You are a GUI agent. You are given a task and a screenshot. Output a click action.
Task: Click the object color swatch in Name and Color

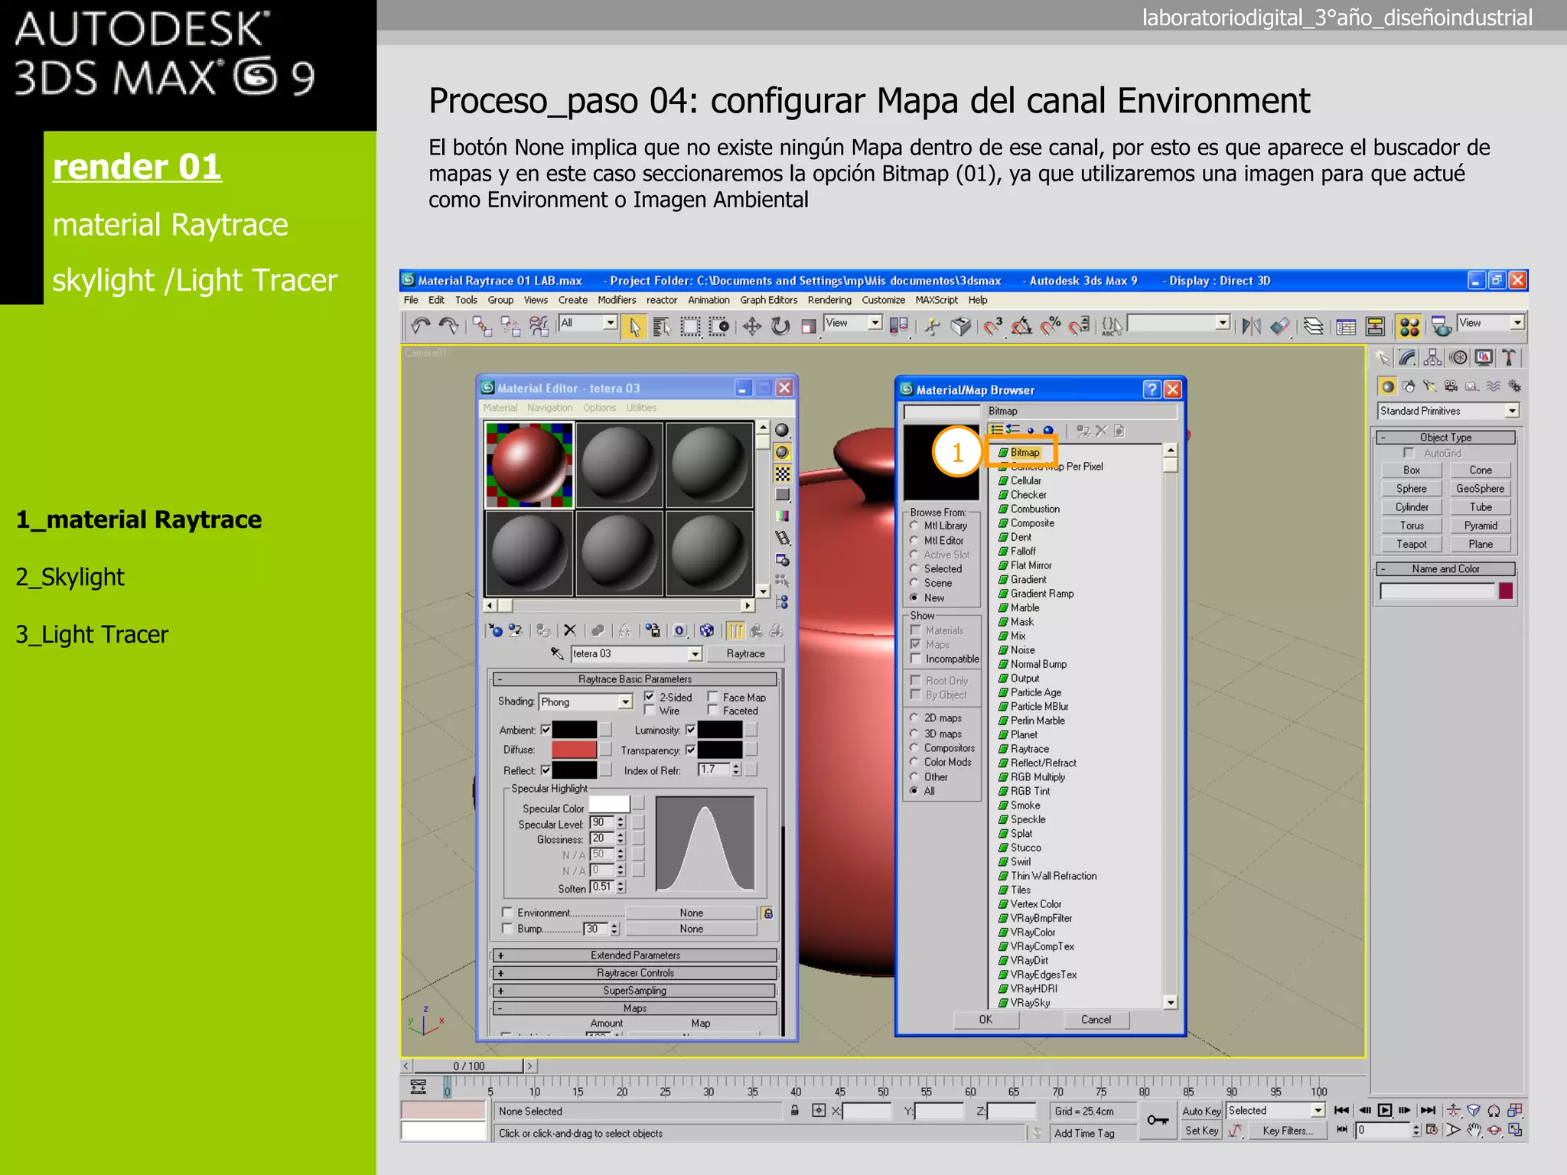pyautogui.click(x=1506, y=591)
